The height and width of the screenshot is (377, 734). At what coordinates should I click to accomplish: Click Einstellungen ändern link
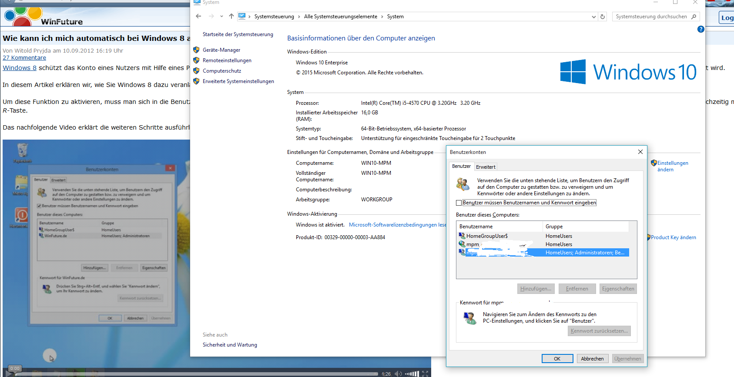coord(673,166)
